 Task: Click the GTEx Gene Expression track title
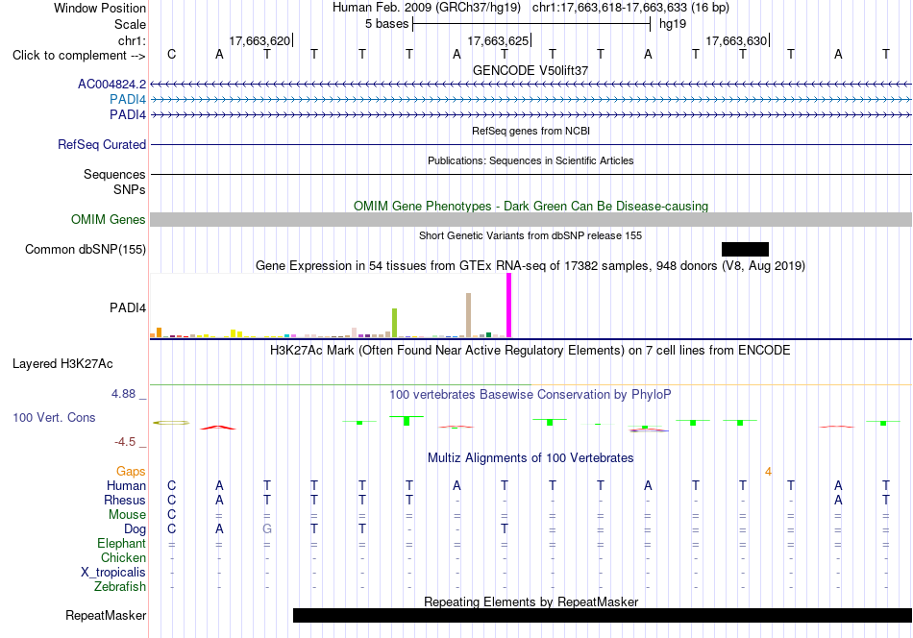tap(531, 266)
